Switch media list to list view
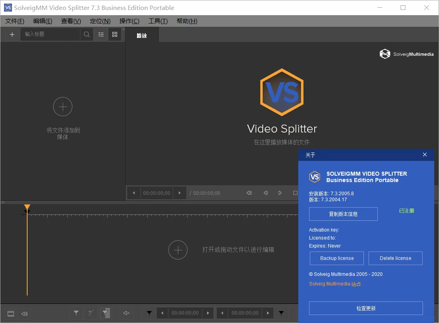This screenshot has height=323, width=439. click(101, 34)
